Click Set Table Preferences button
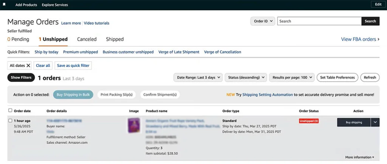The width and height of the screenshot is (387, 164). pos(337,77)
